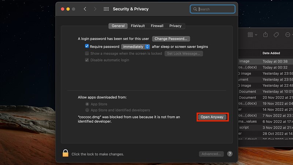Click the forward chevron in toolbar

click(x=95, y=9)
